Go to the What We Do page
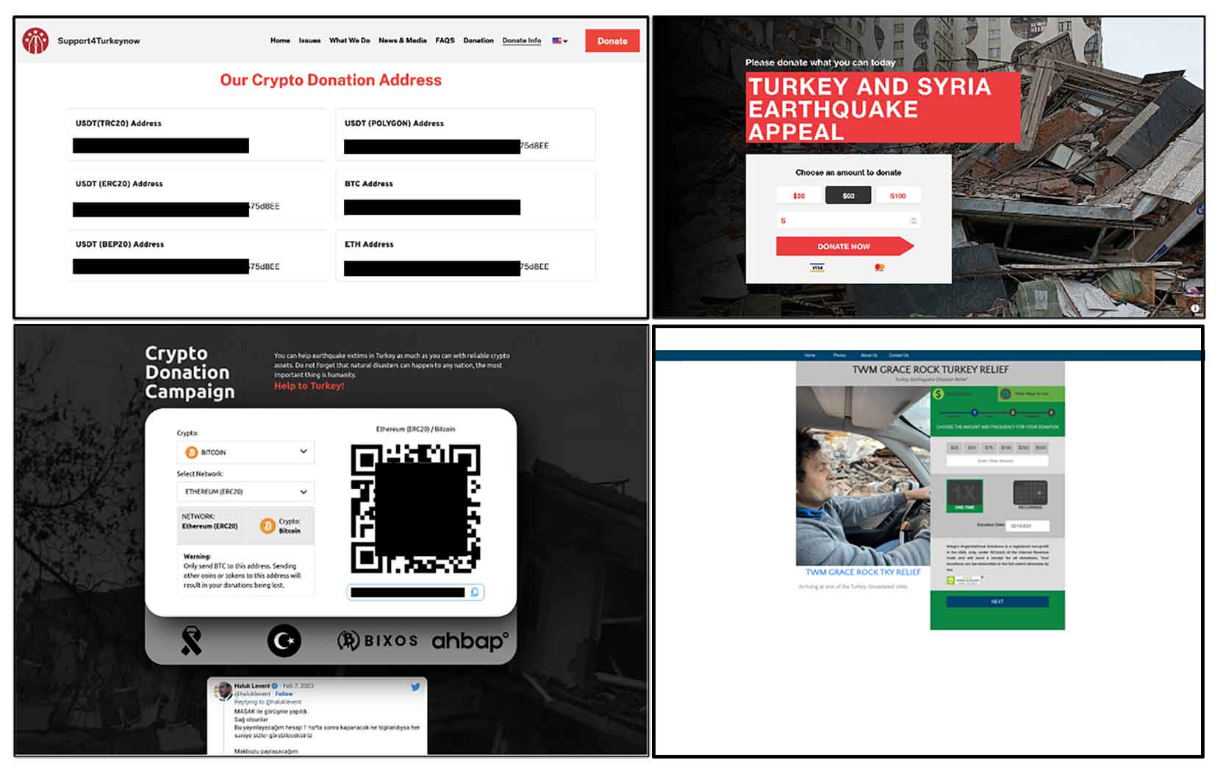 350,41
